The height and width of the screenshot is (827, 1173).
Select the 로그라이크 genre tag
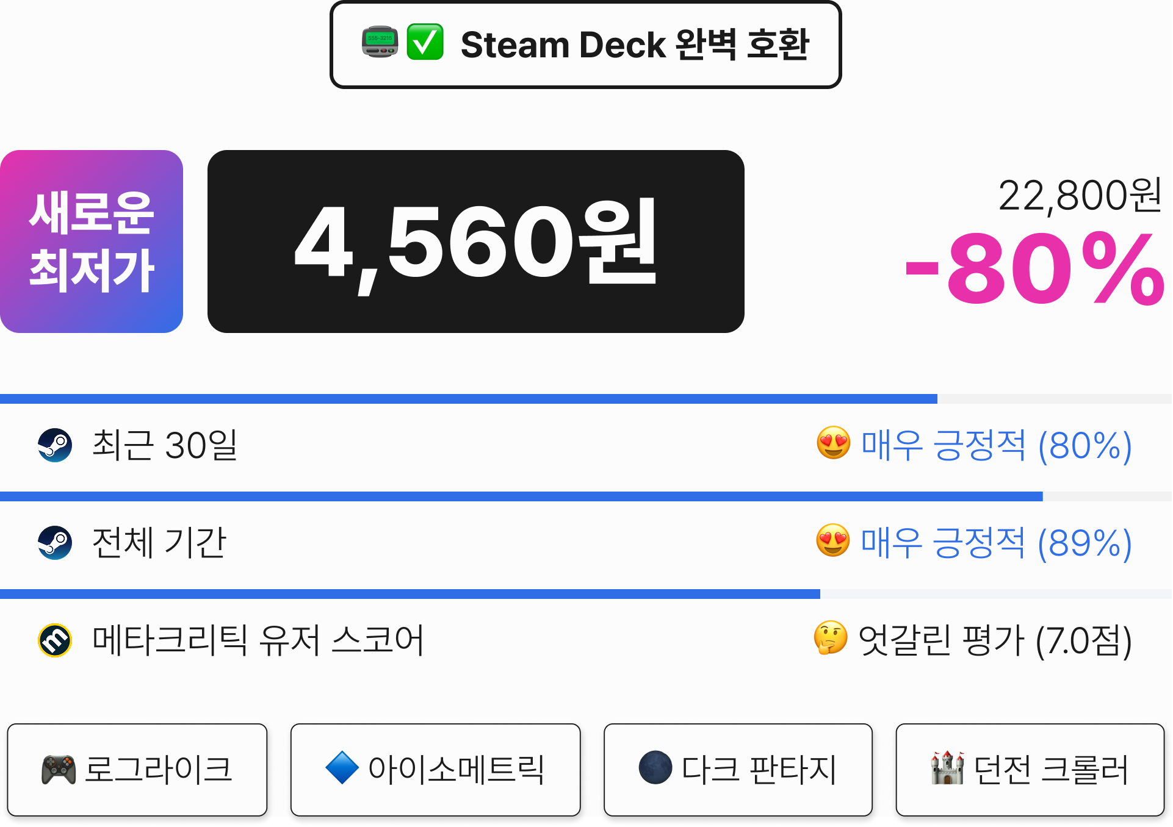pyautogui.click(x=137, y=770)
